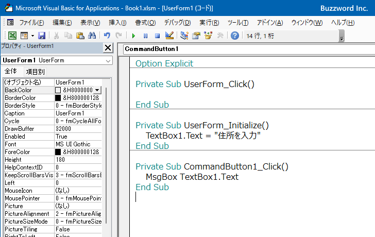The height and width of the screenshot is (237, 375).
Task: Click the Properties panel vertical scrollbar
Action: [106, 156]
